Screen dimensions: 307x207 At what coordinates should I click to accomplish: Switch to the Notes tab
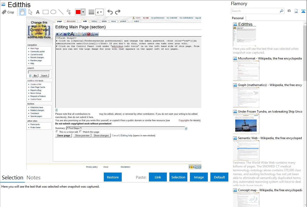point(34,178)
